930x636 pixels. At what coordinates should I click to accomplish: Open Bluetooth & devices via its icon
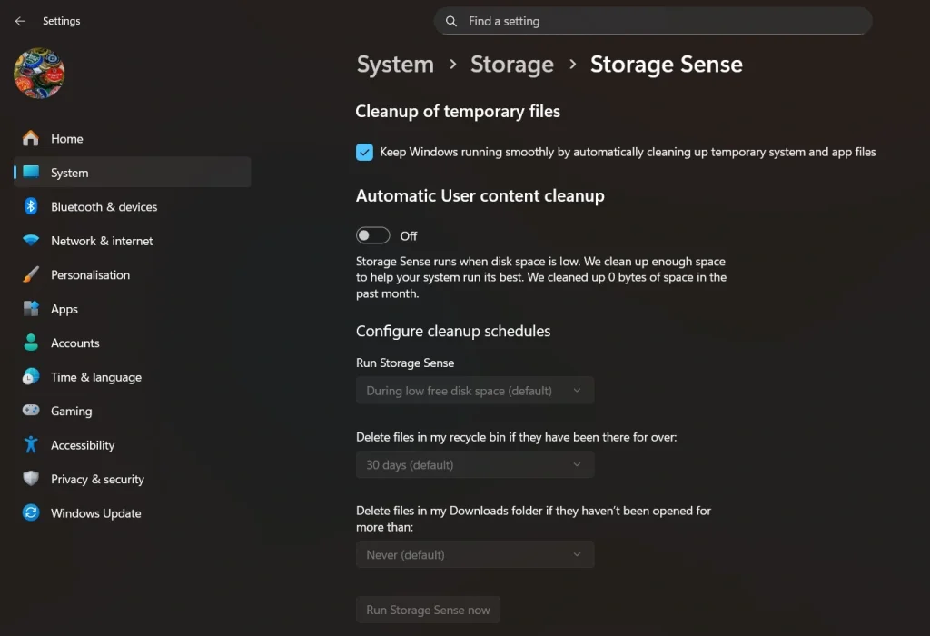point(31,206)
